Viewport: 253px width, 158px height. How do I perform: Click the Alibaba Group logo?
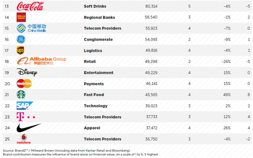[x=42, y=61]
